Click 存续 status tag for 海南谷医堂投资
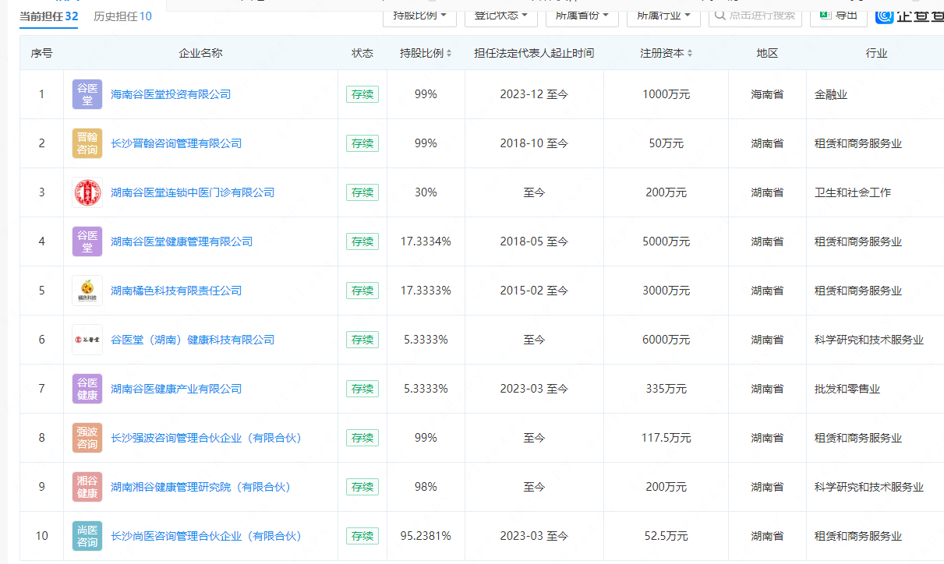The image size is (944, 564). [362, 94]
